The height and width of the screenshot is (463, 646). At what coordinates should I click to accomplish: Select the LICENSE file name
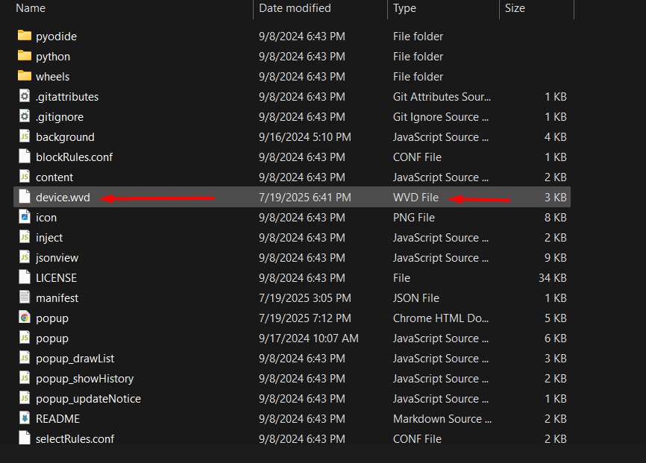click(56, 278)
